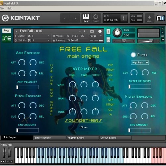Click Filter Envelope REL knob
Screen dimensions: 166x166
click(144, 117)
